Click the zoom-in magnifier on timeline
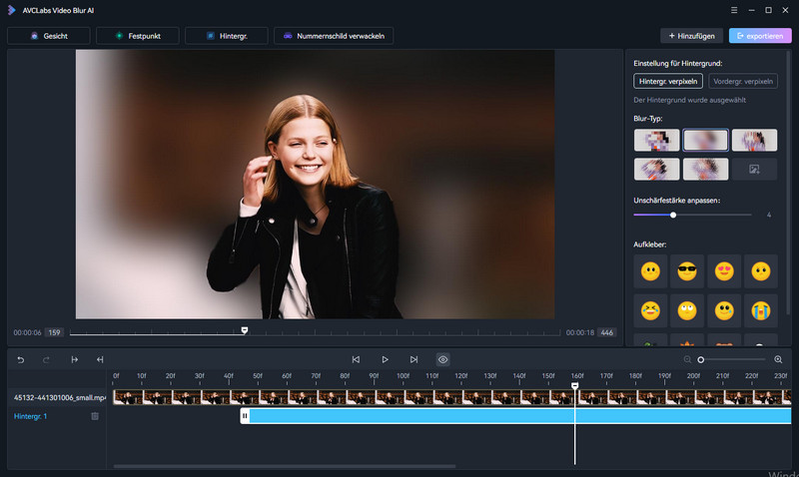 point(778,359)
